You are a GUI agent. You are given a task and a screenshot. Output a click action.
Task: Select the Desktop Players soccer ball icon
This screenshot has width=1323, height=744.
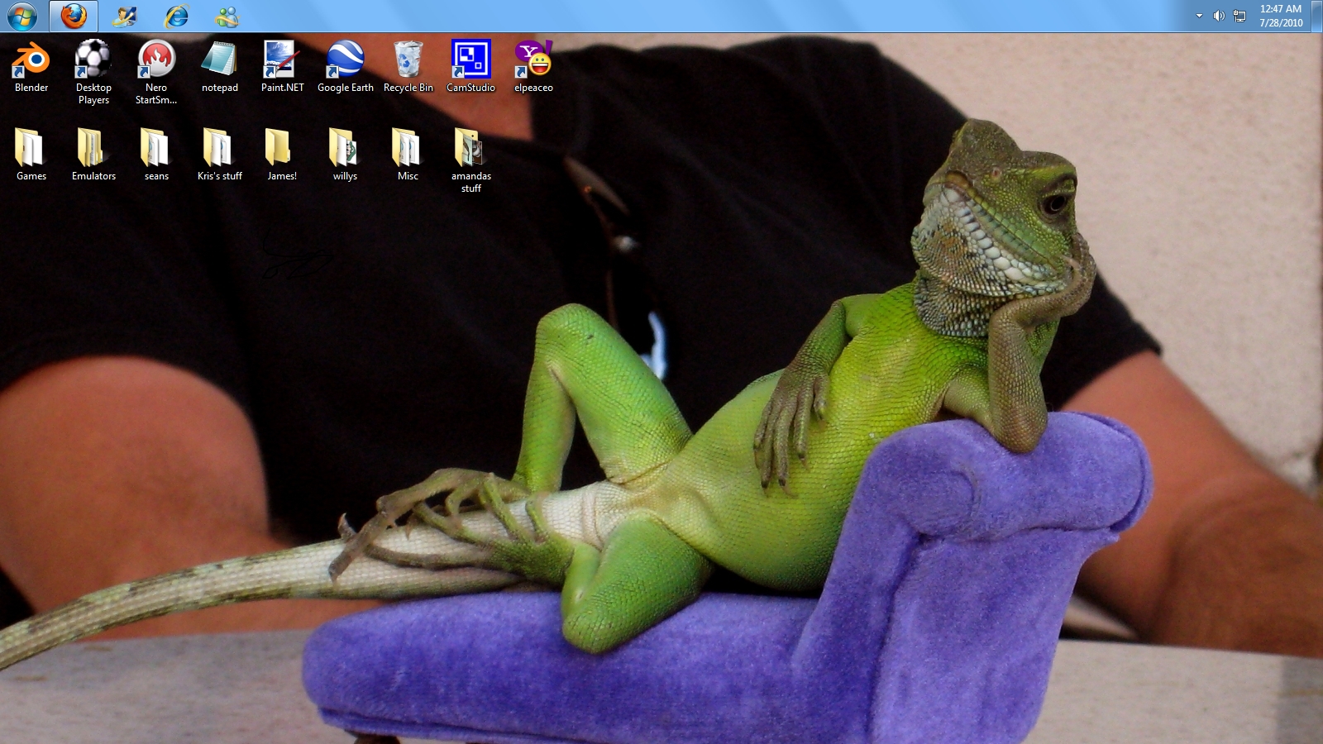(x=93, y=60)
